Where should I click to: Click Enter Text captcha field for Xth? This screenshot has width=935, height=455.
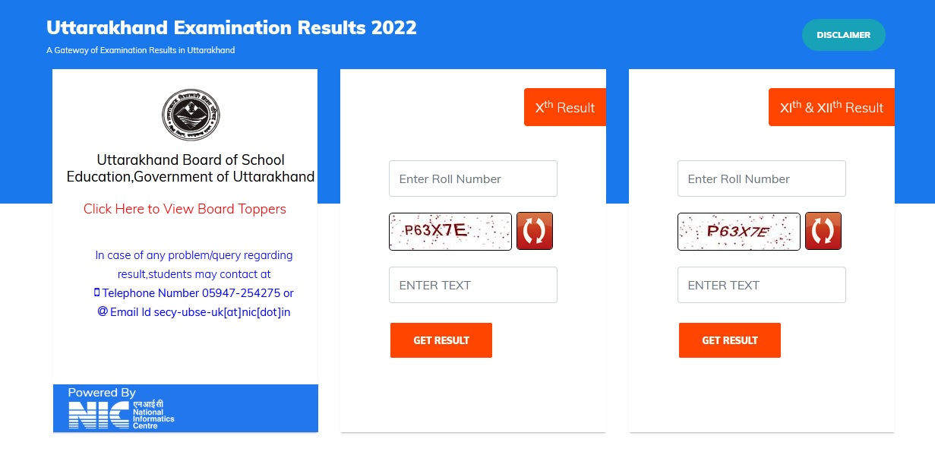(x=473, y=285)
